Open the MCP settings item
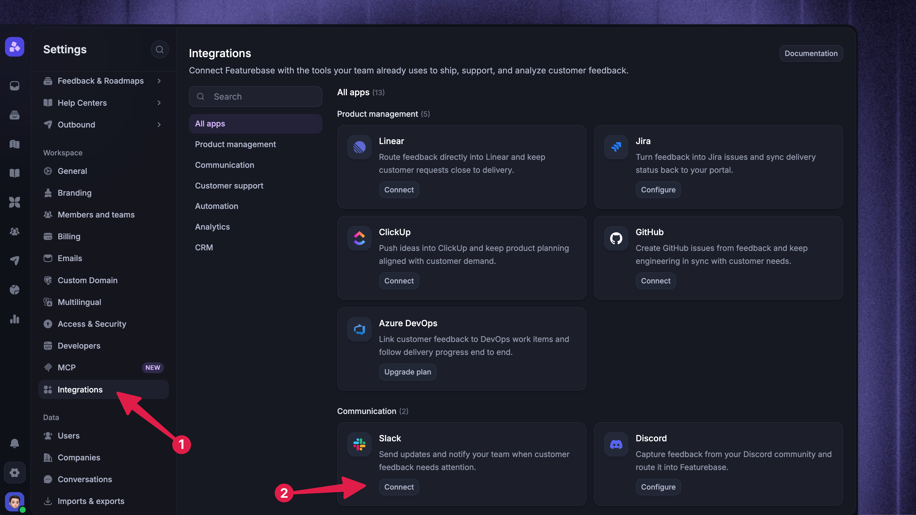This screenshot has width=916, height=515. [104, 368]
